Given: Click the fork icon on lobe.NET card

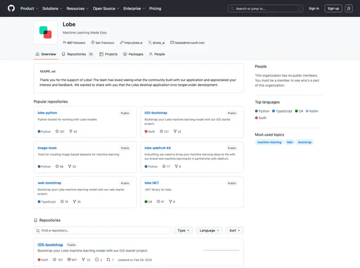Looking at the screenshot, I should click(x=171, y=202).
